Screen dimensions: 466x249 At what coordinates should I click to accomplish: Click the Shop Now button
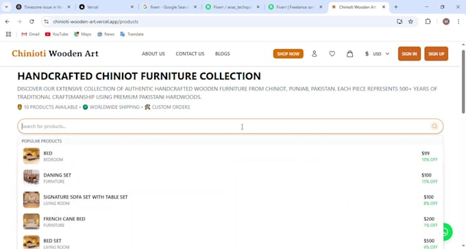click(289, 54)
